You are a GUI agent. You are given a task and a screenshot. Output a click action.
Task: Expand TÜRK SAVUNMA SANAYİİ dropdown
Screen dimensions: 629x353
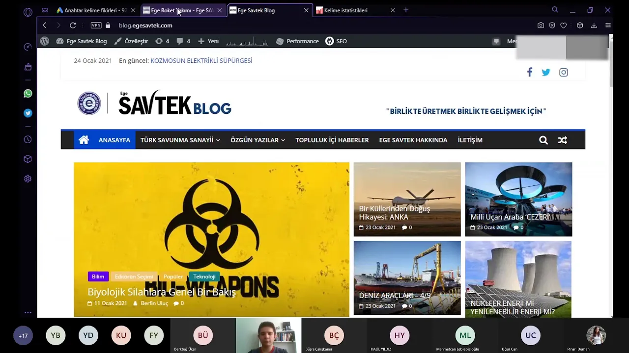click(180, 140)
